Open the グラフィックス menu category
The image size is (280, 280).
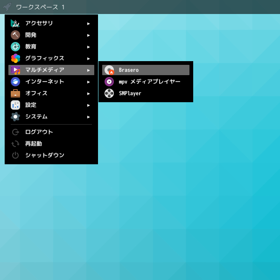tap(51, 58)
